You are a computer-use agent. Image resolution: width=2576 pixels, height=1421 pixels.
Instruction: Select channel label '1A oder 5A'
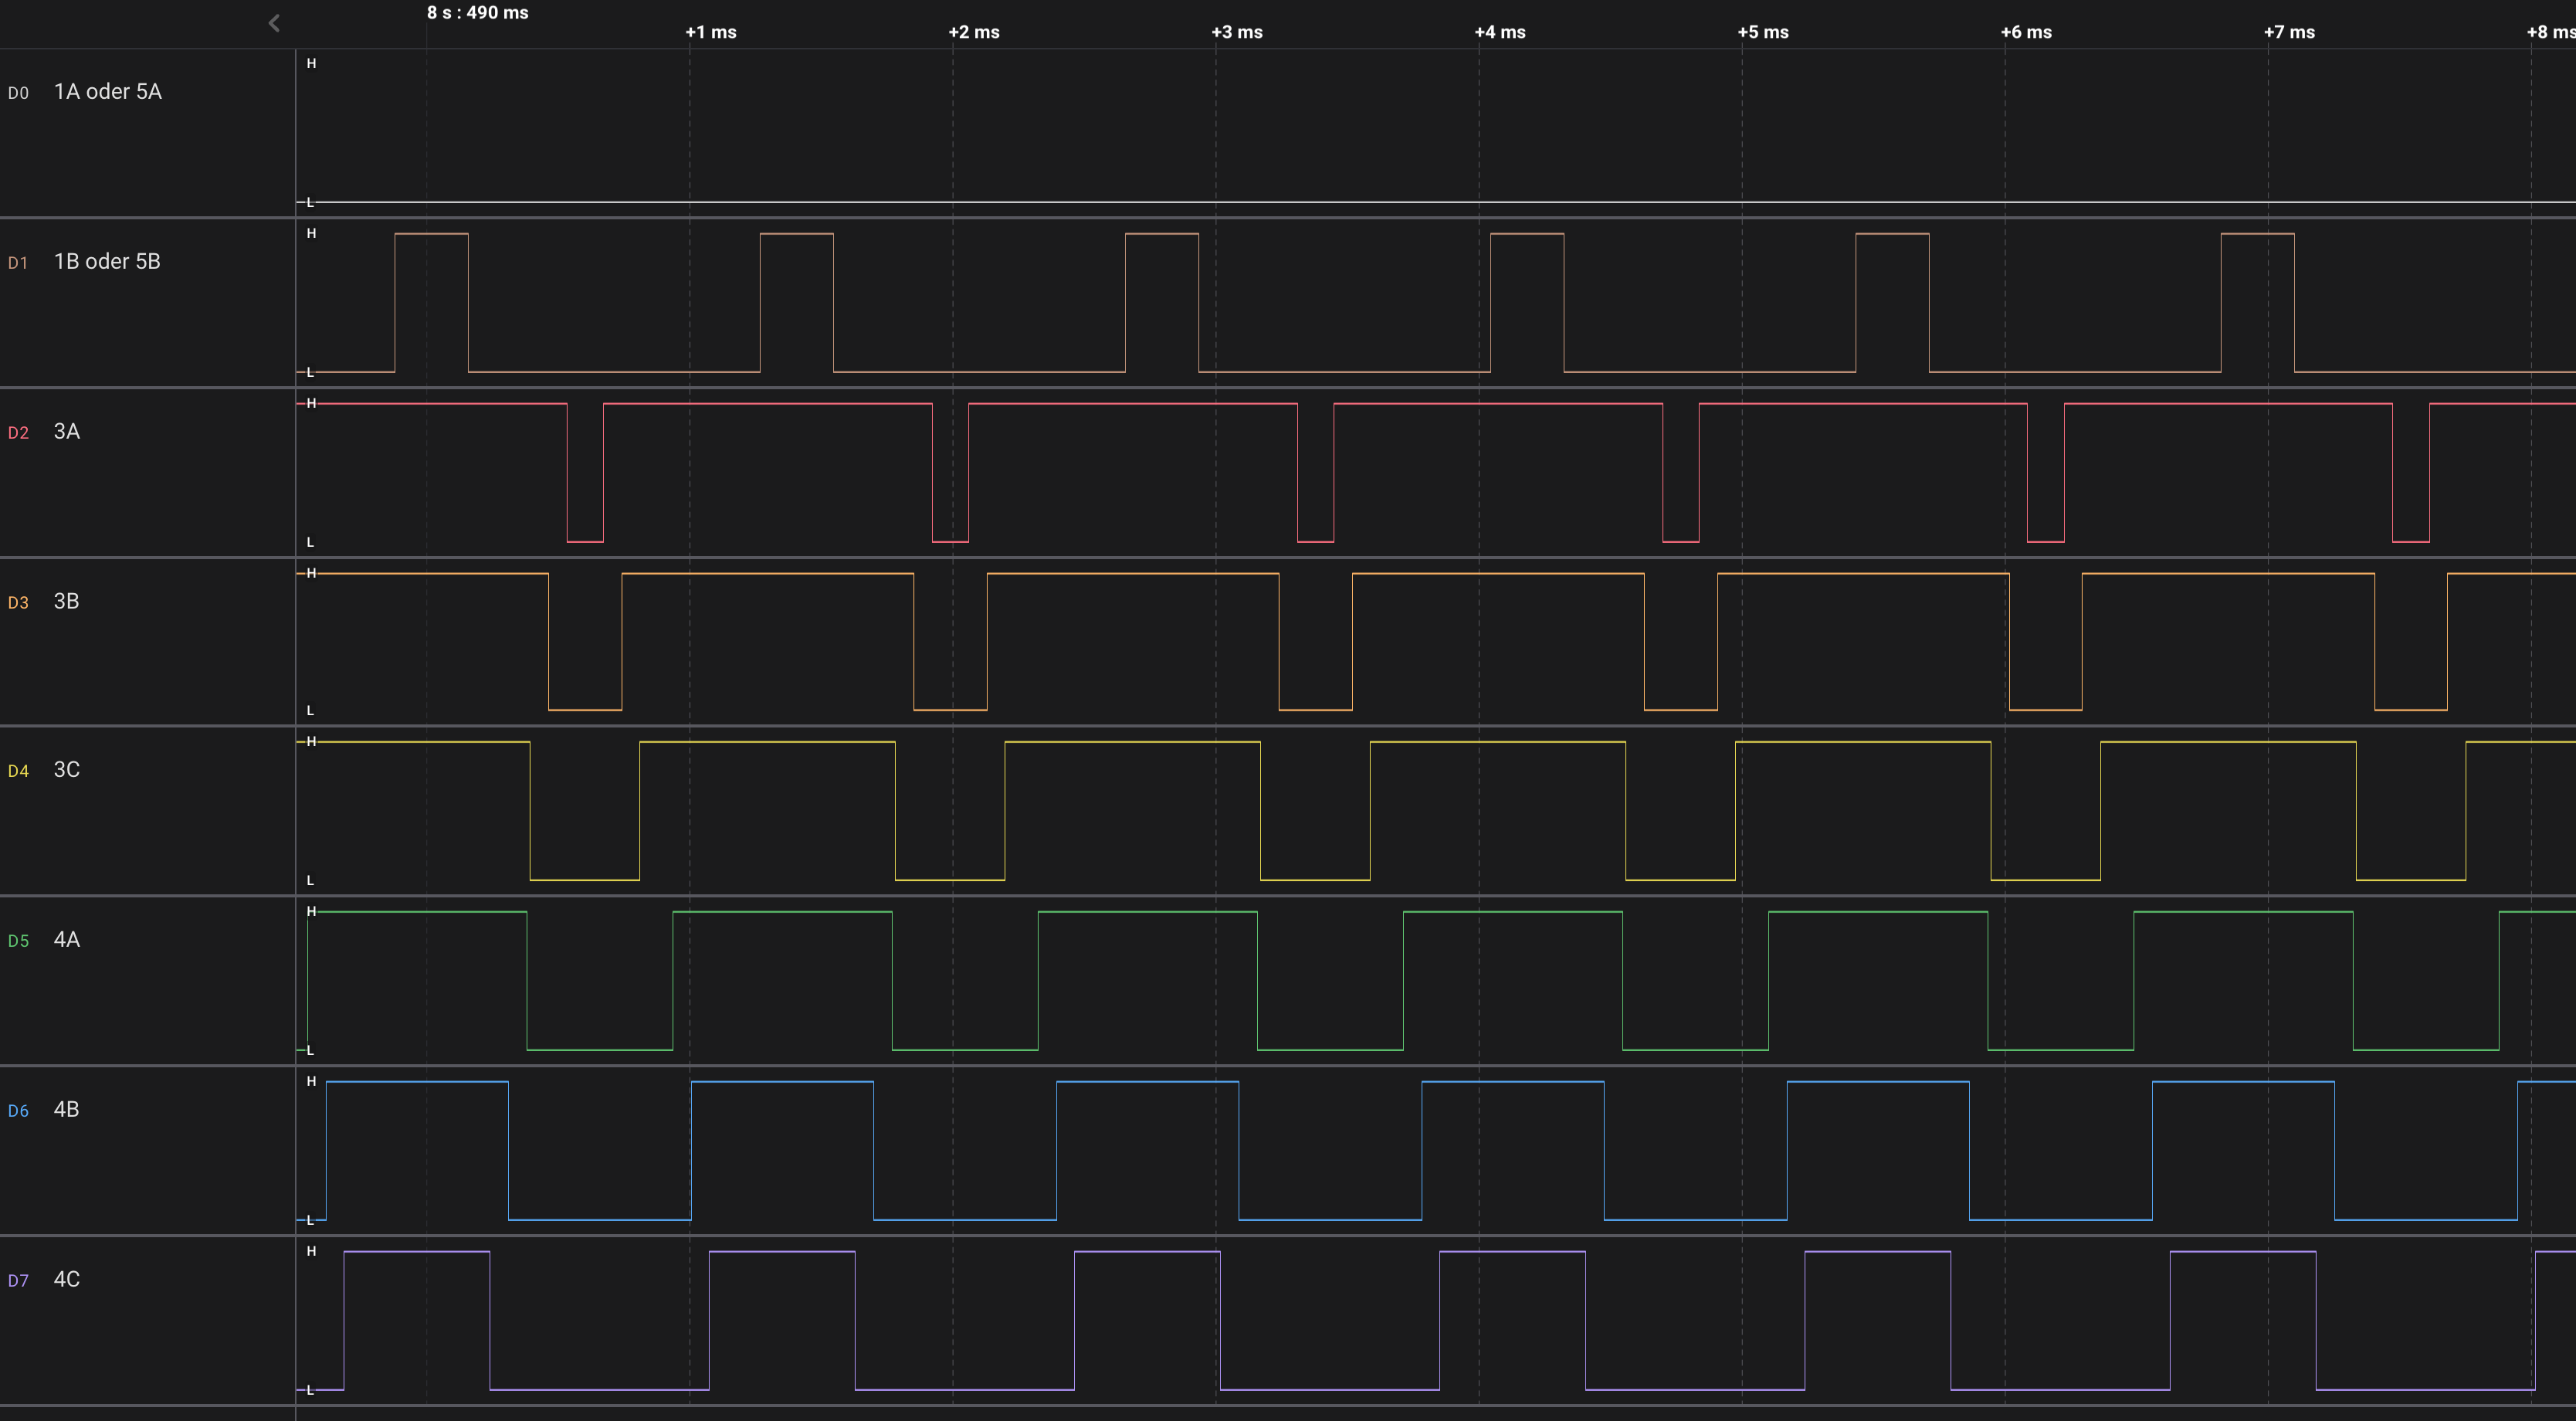(x=108, y=92)
